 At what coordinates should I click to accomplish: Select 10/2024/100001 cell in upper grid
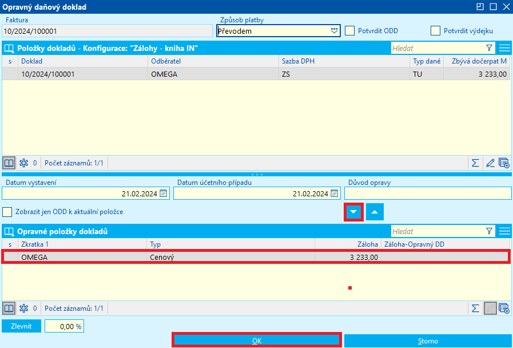(x=83, y=74)
